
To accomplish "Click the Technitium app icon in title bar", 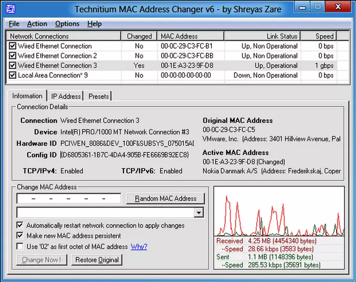I will point(9,8).
